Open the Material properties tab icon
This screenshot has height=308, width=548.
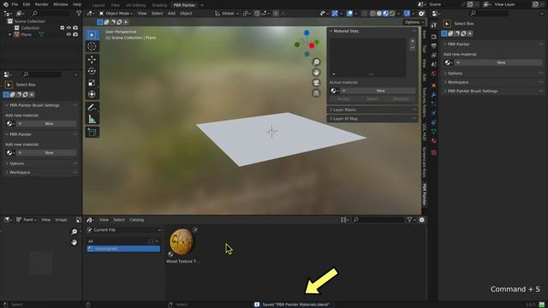tap(434, 140)
